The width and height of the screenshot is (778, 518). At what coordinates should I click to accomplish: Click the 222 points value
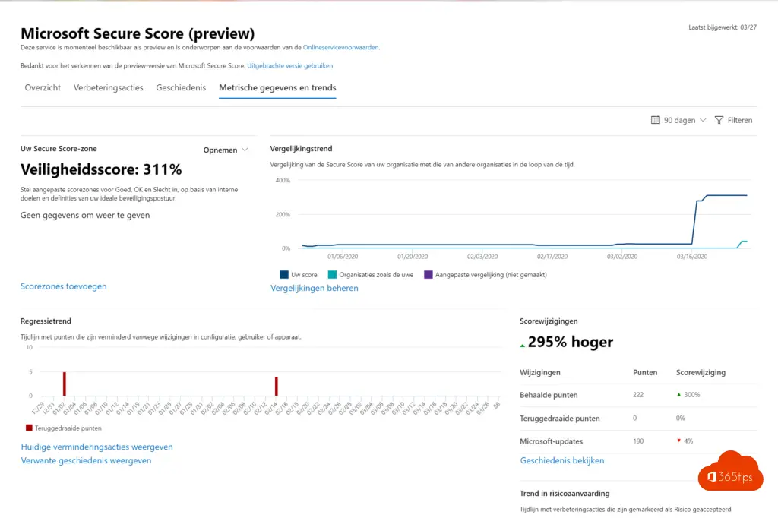pos(638,395)
